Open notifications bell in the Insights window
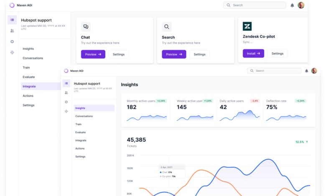The image size is (326, 196). pos(306,71)
